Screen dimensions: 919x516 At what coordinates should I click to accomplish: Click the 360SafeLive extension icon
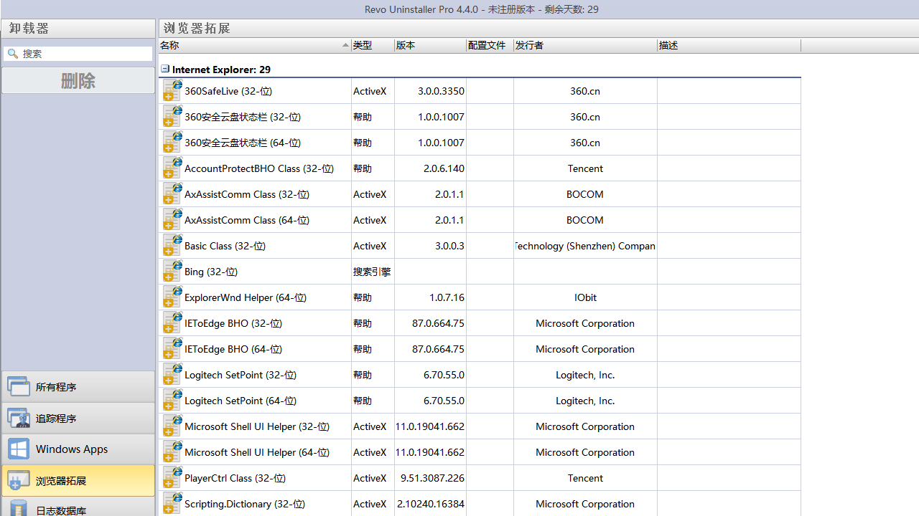pos(172,91)
